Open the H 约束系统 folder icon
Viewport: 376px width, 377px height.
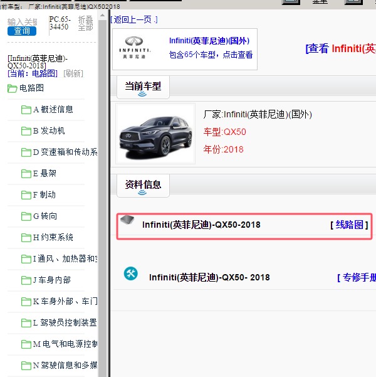point(26,238)
